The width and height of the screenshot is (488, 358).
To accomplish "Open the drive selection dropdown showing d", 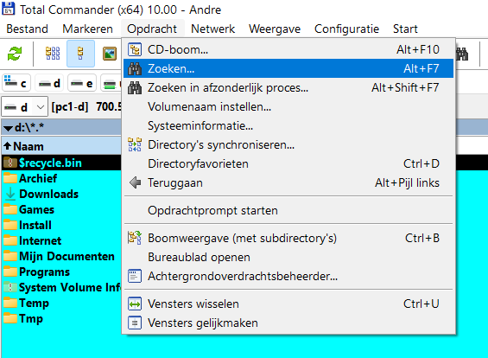I will tap(25, 107).
